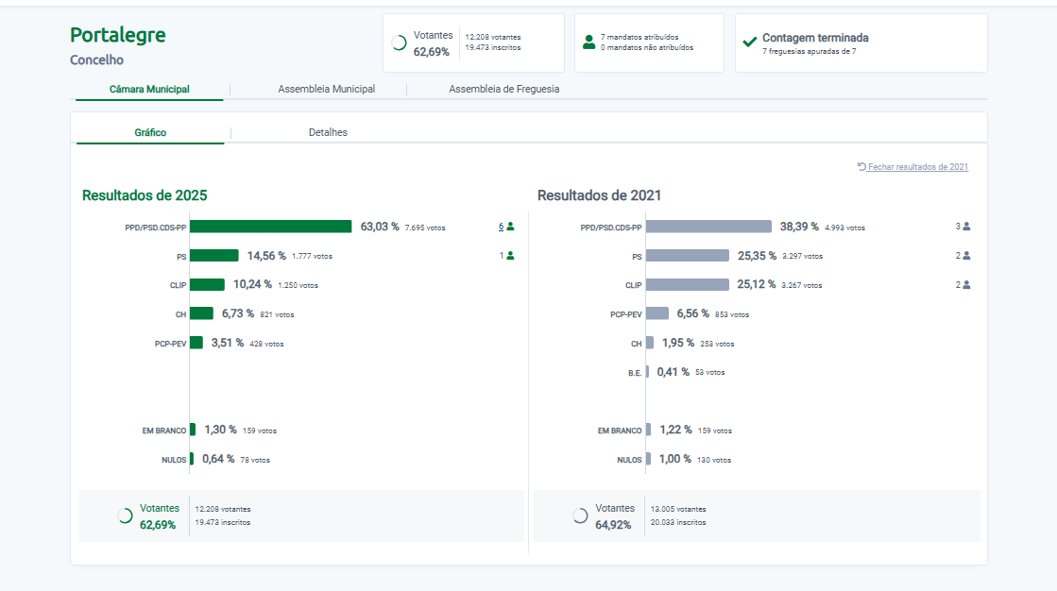The width and height of the screenshot is (1057, 591).
Task: Click the 2025 PS mandate person icon
Action: (511, 256)
